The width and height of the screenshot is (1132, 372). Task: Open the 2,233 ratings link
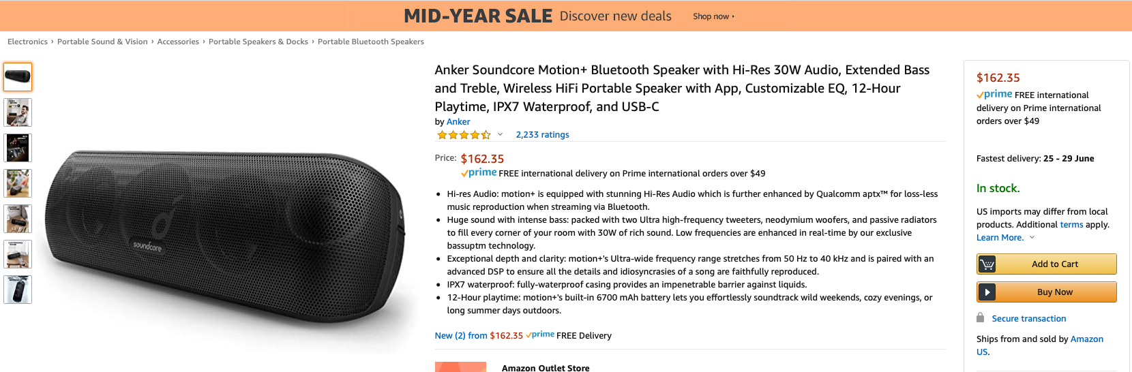[542, 135]
